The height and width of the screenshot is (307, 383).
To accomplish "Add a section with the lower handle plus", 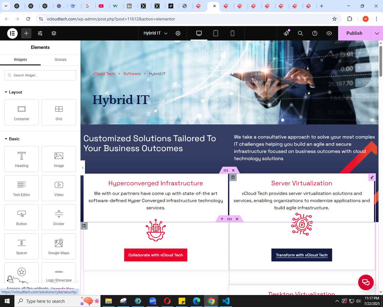I will [x=222, y=219].
